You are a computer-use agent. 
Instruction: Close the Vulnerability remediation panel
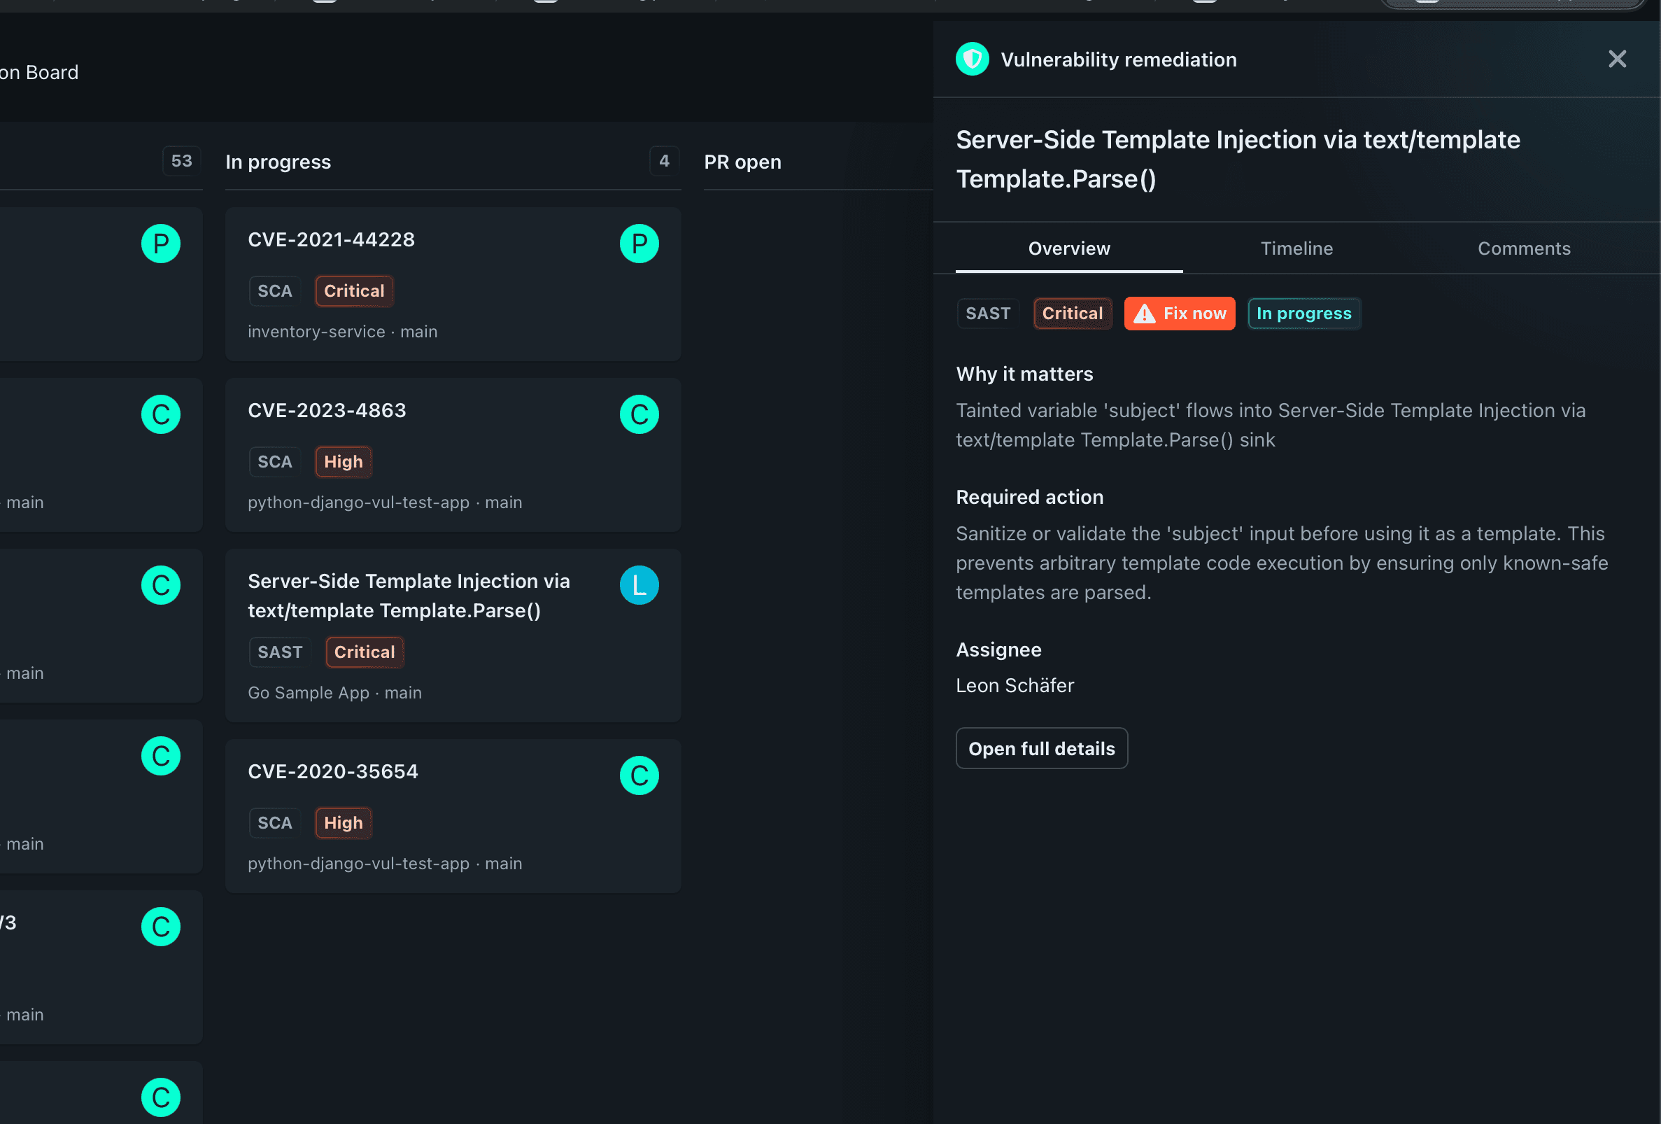[x=1617, y=59]
